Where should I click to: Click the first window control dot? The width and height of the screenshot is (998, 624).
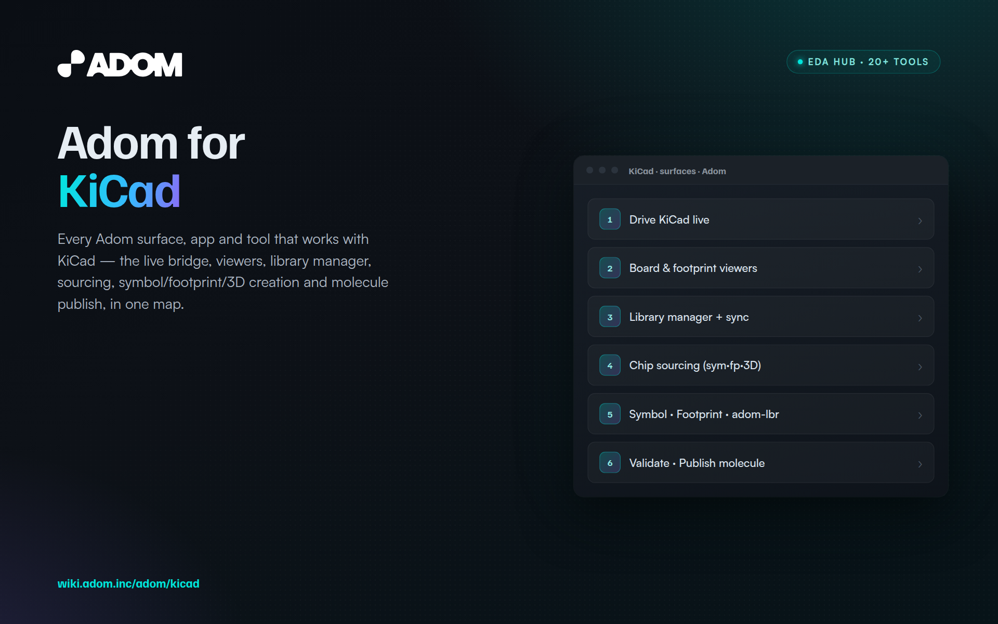tap(589, 170)
